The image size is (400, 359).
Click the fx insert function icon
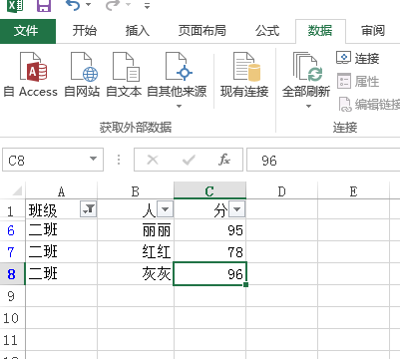click(x=224, y=160)
